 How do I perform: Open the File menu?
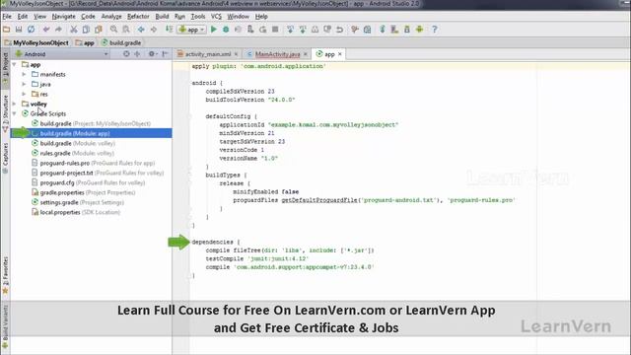(7, 17)
